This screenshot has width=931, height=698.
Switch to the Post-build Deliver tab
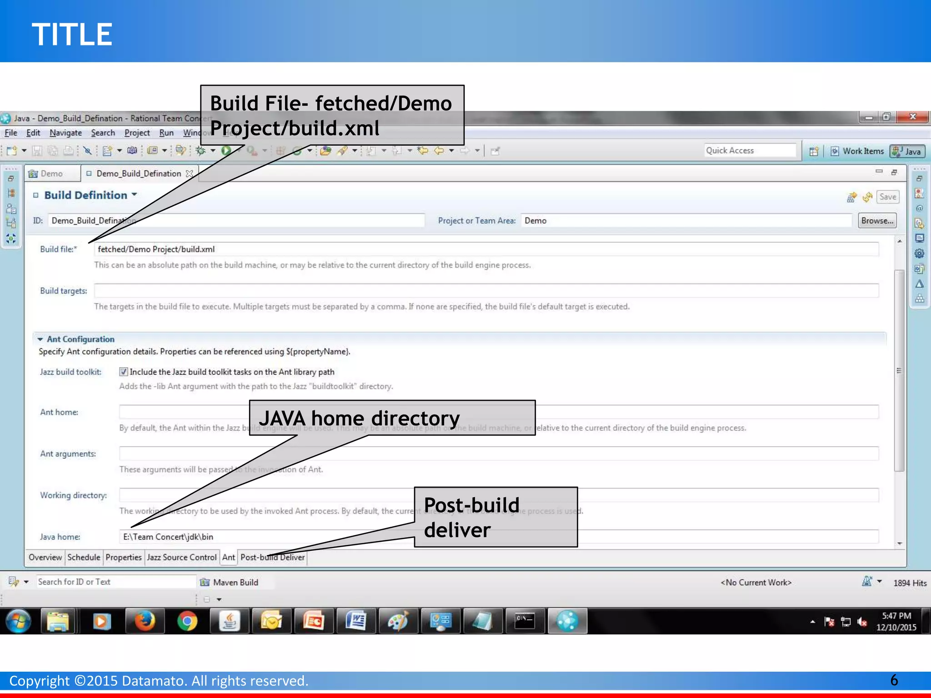272,557
